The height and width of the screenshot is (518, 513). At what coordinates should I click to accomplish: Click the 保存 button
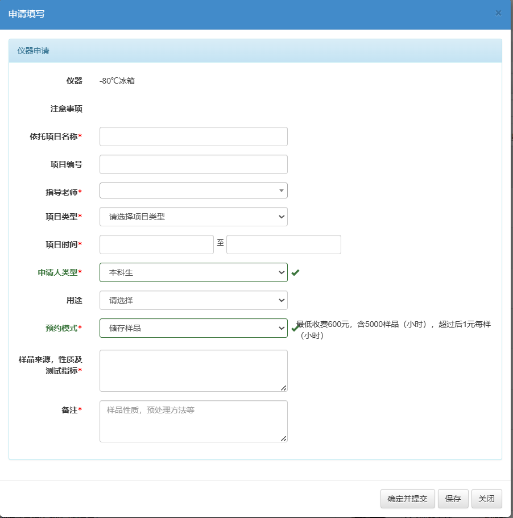pos(453,499)
